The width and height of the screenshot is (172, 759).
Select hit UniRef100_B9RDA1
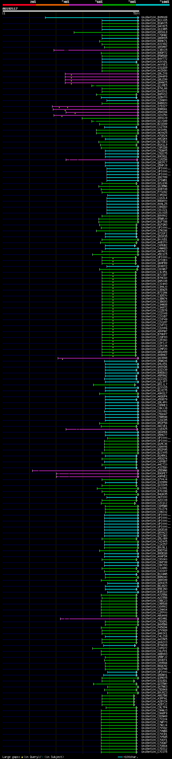coord(154,109)
